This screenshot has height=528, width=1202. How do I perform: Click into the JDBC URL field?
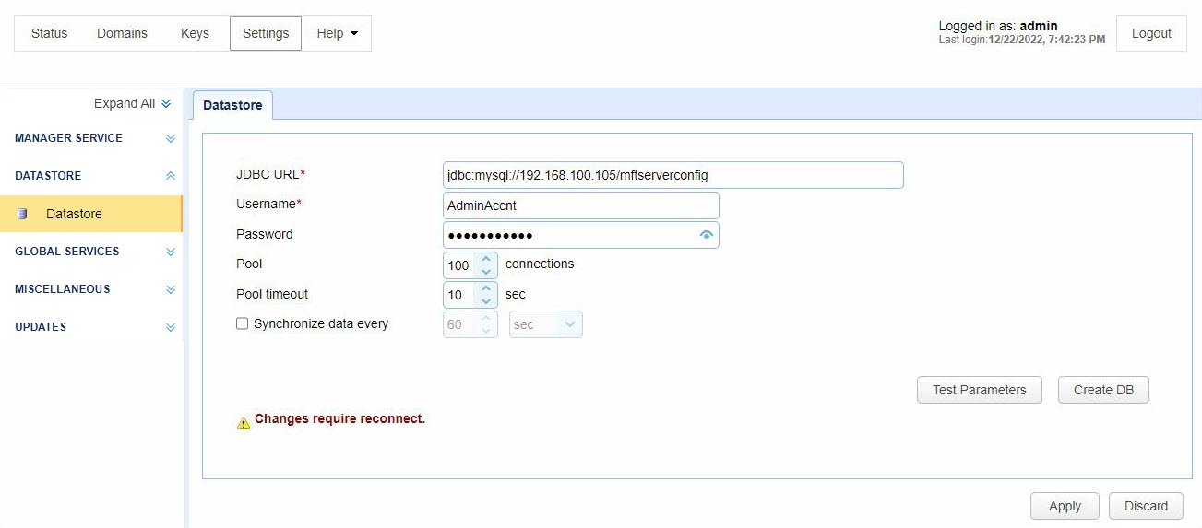pyautogui.click(x=672, y=175)
